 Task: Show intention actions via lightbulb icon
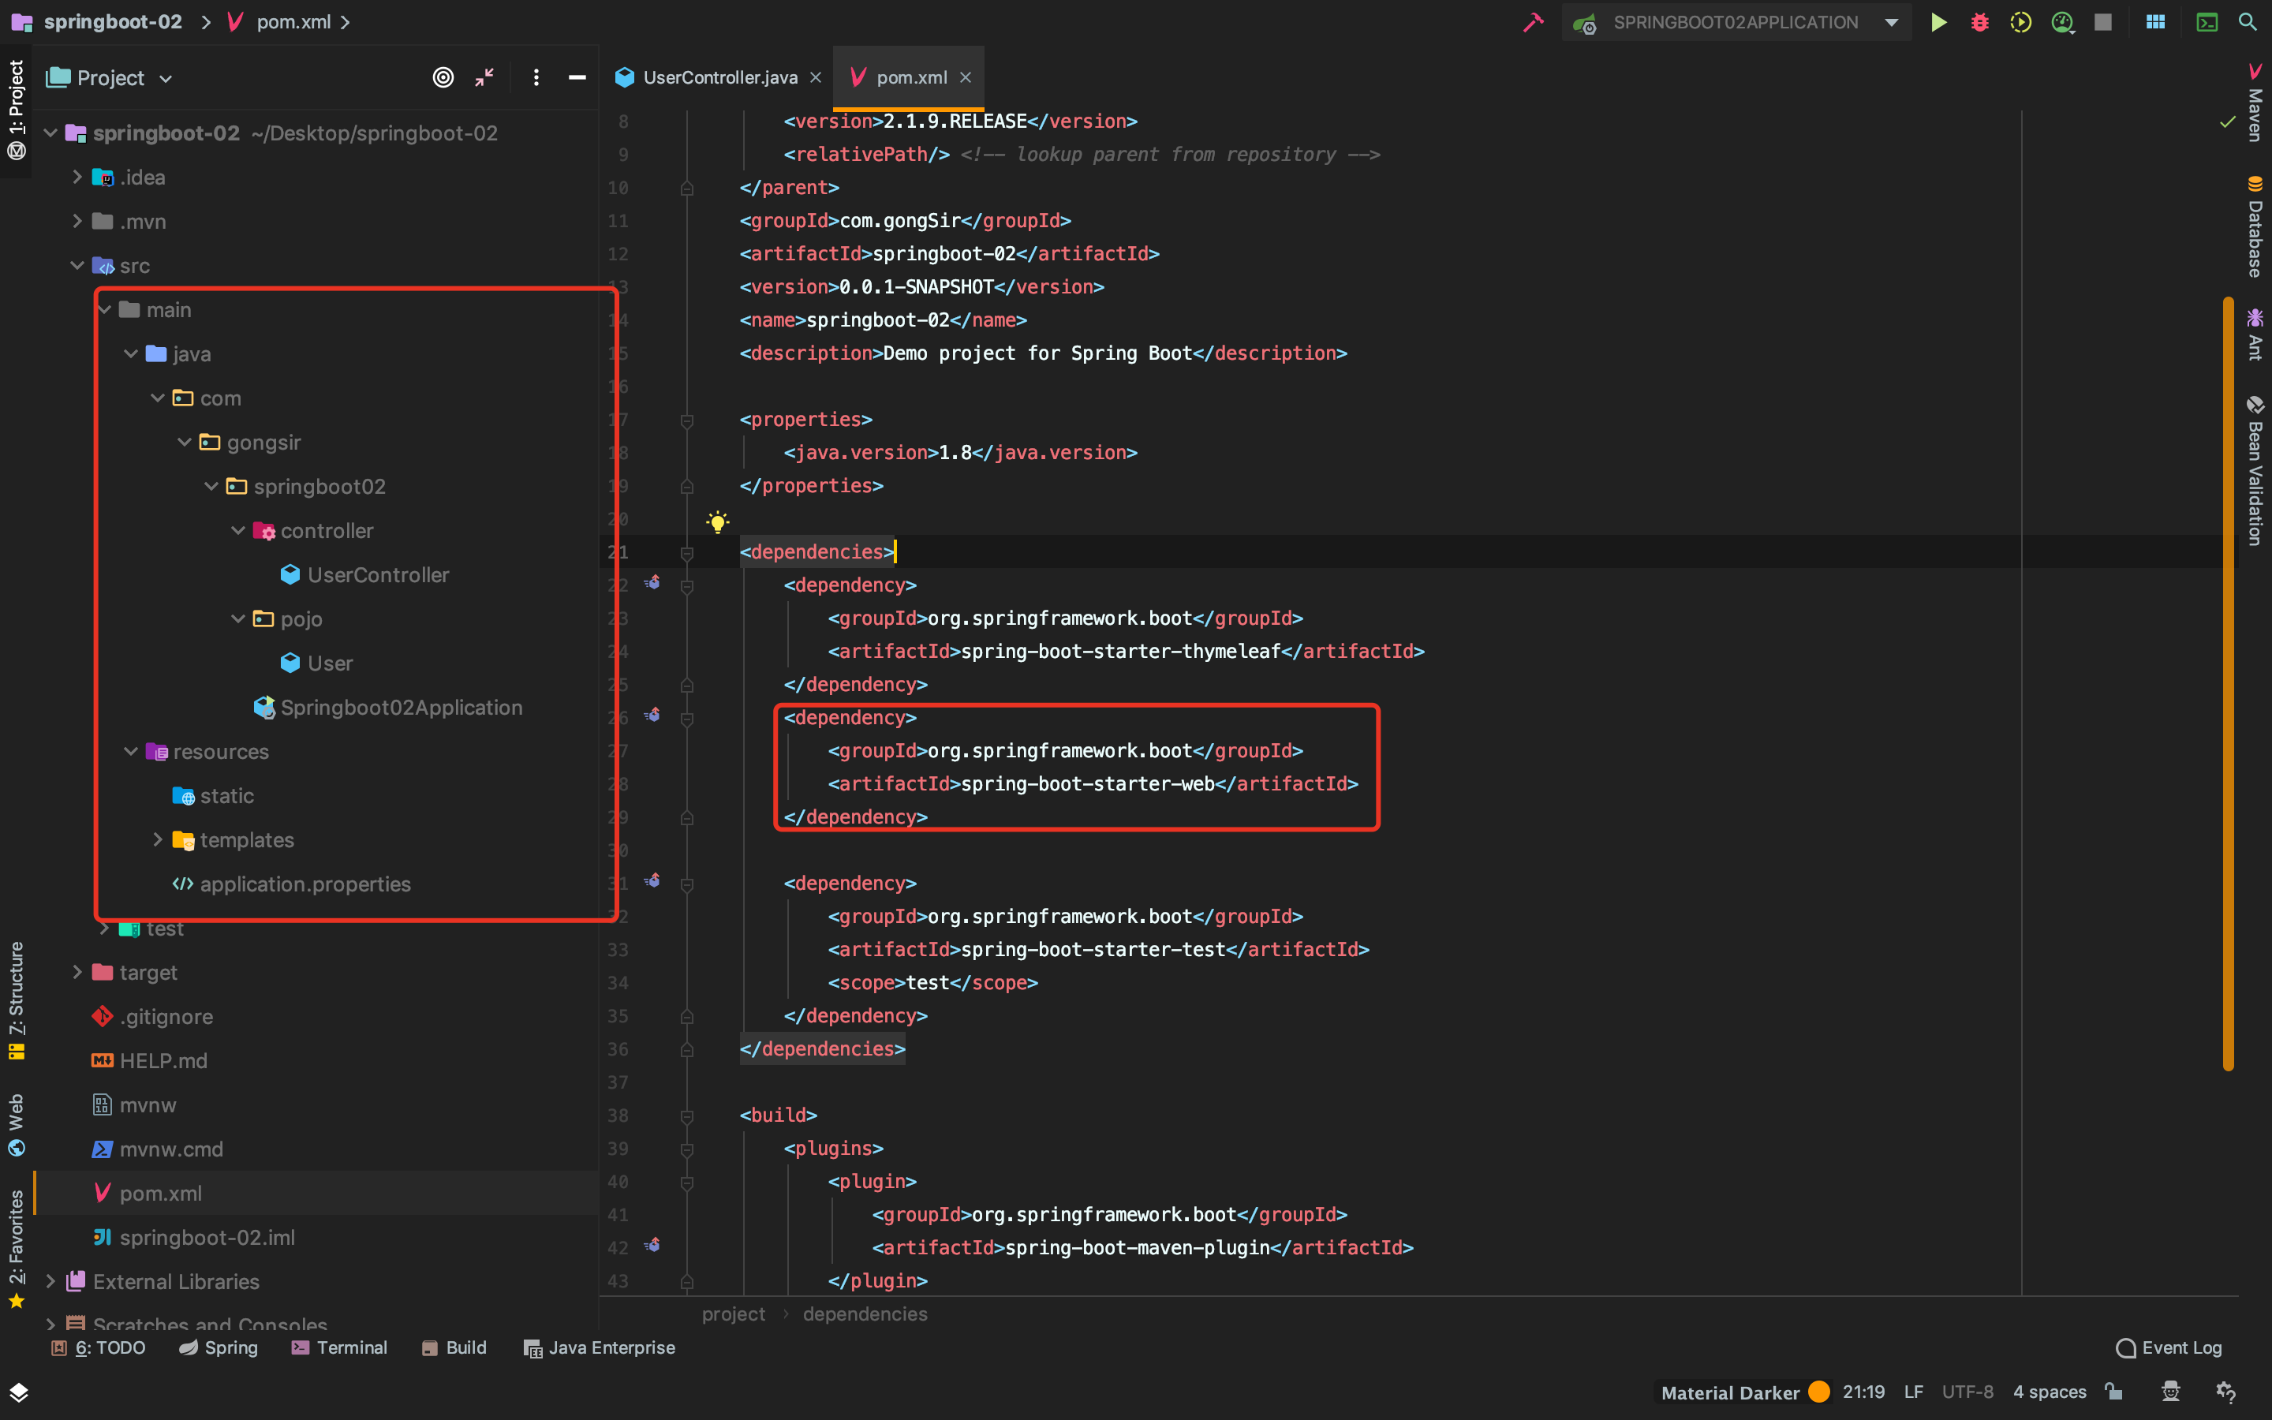pos(717,522)
